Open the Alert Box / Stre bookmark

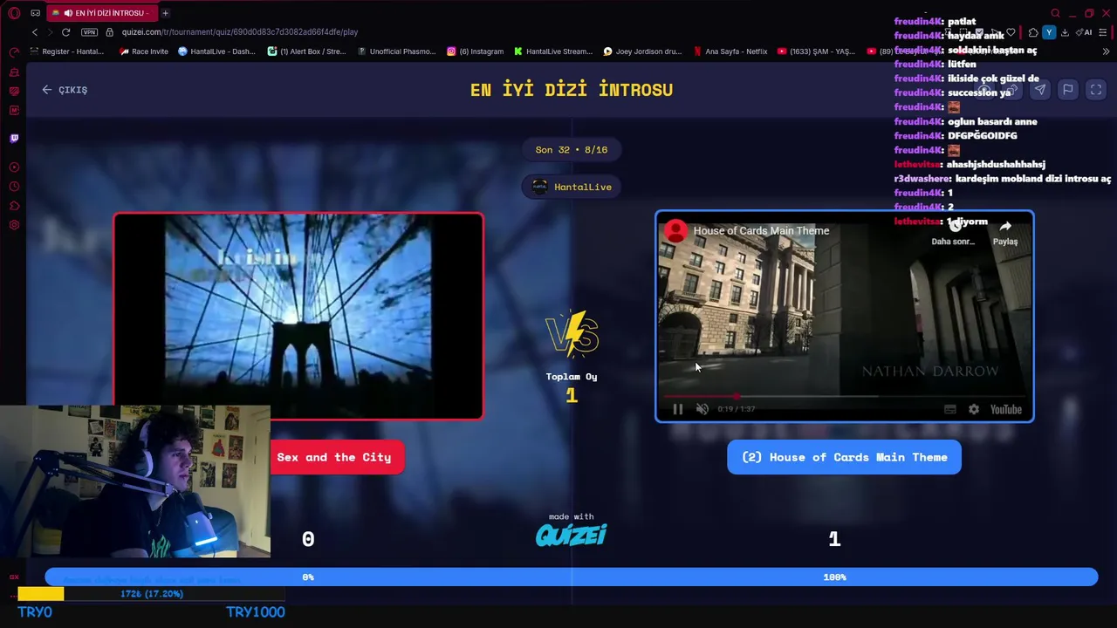(x=307, y=51)
